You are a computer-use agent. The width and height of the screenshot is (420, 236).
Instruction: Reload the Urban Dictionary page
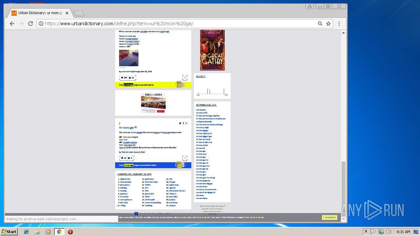(x=31, y=24)
